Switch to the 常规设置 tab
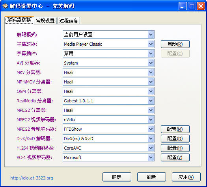This screenshot has width=207, height=187. coord(45,21)
